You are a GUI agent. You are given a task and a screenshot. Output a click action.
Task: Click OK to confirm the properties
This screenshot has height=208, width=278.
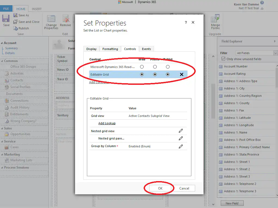(160, 188)
